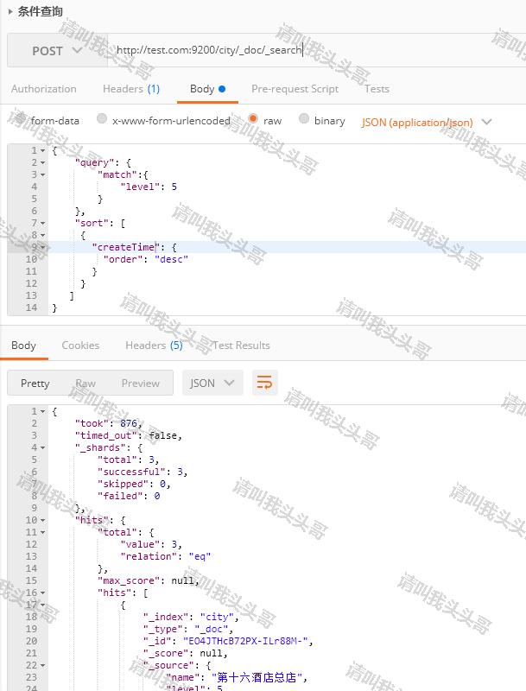Switch to request Headers (1) tab

click(x=131, y=89)
